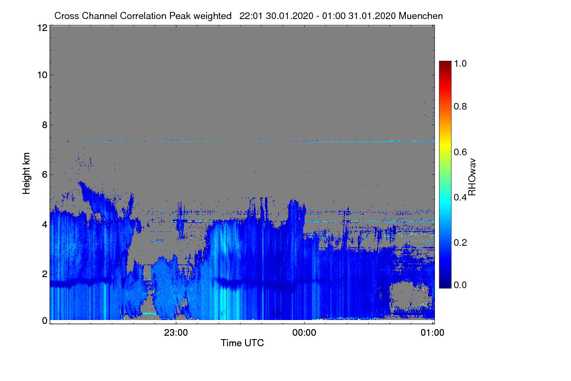Click the colorbar value '0.6'
The width and height of the screenshot is (571, 381).
click(461, 151)
